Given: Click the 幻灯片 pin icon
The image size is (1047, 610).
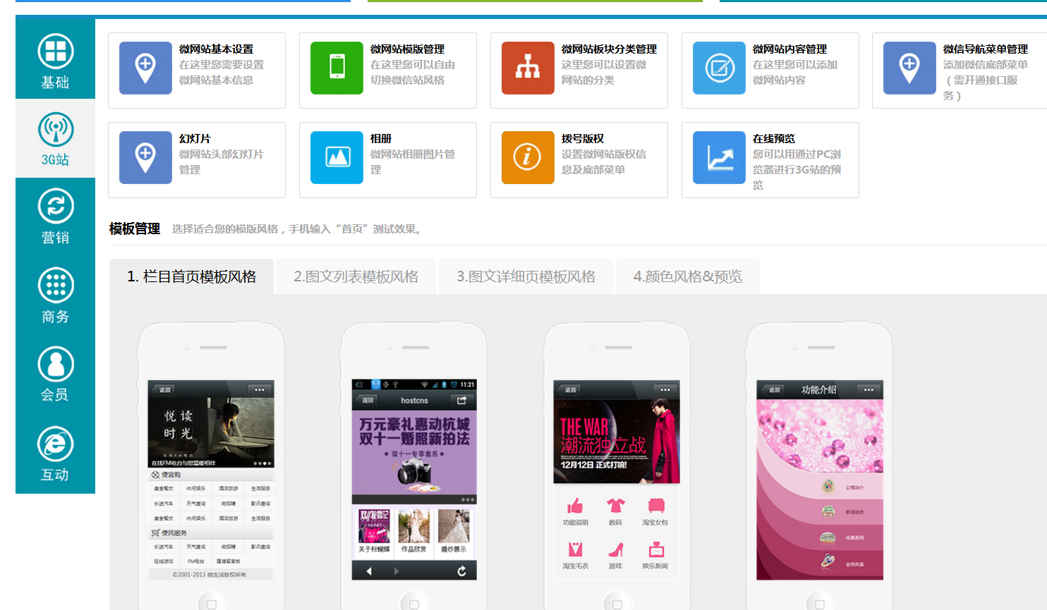Looking at the screenshot, I should tap(145, 157).
